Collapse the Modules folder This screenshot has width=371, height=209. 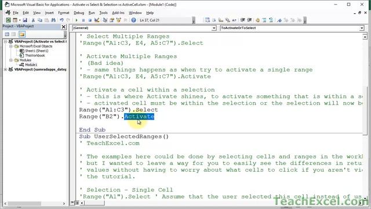11,60
